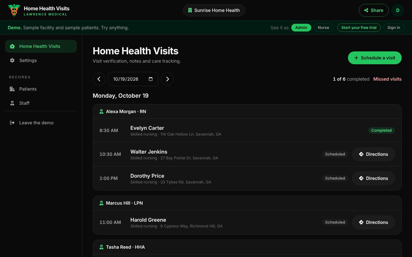The height and width of the screenshot is (257, 412).
Task: Switch view to Admin role
Action: coord(301,28)
